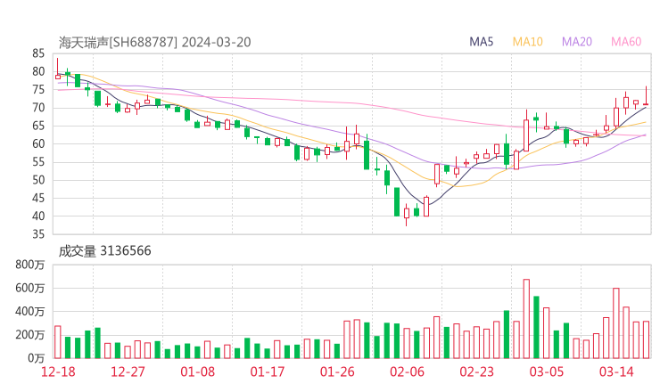Click the 02-23 date axis label

[x=476, y=372]
